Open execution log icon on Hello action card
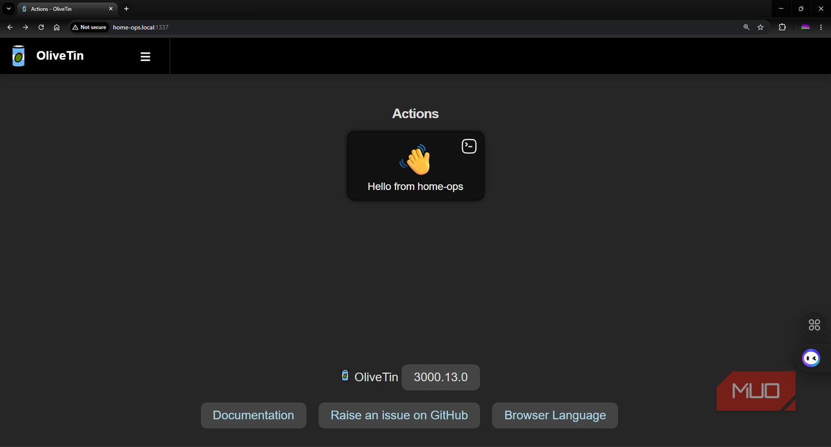 pyautogui.click(x=469, y=146)
